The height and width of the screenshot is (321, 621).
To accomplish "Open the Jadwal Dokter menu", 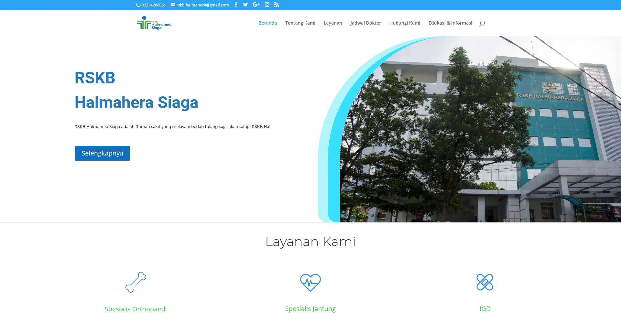I will (x=366, y=23).
